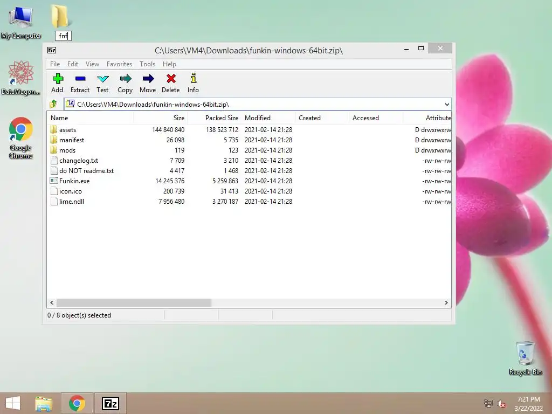The height and width of the screenshot is (414, 552).
Task: Sort by Size column header
Action: 161,118
